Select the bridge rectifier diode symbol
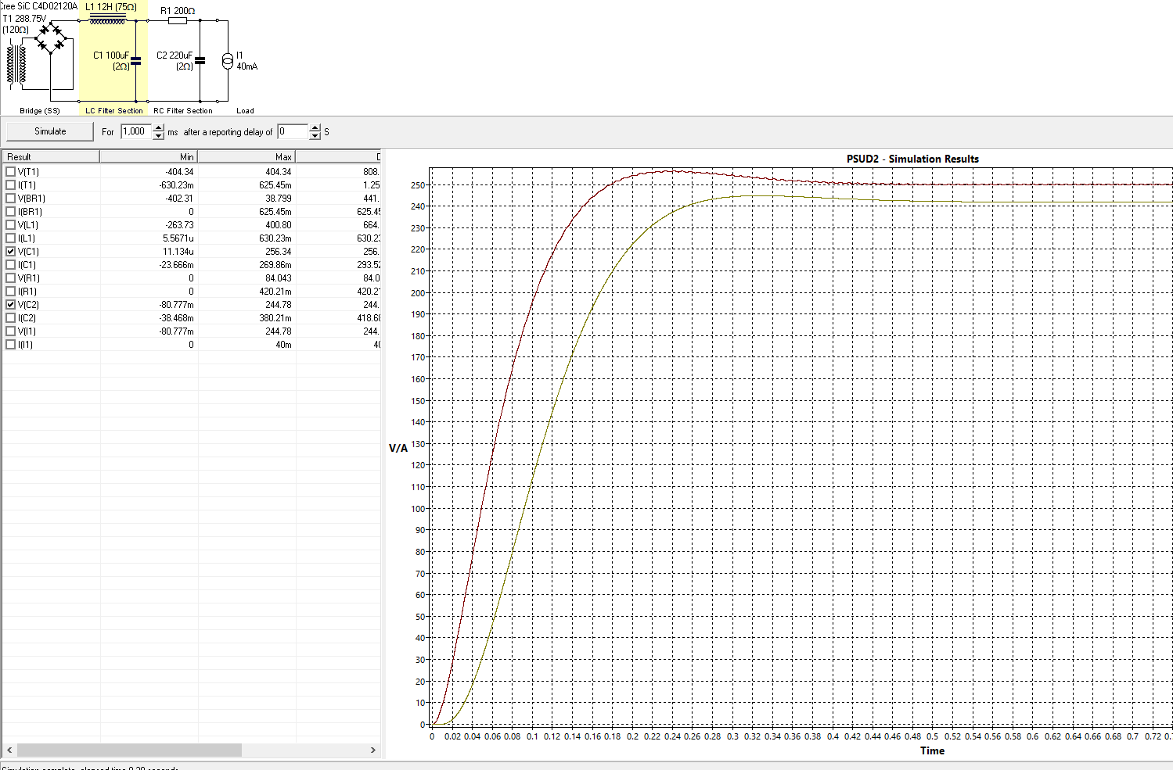The height and width of the screenshot is (770, 1173). [50, 38]
